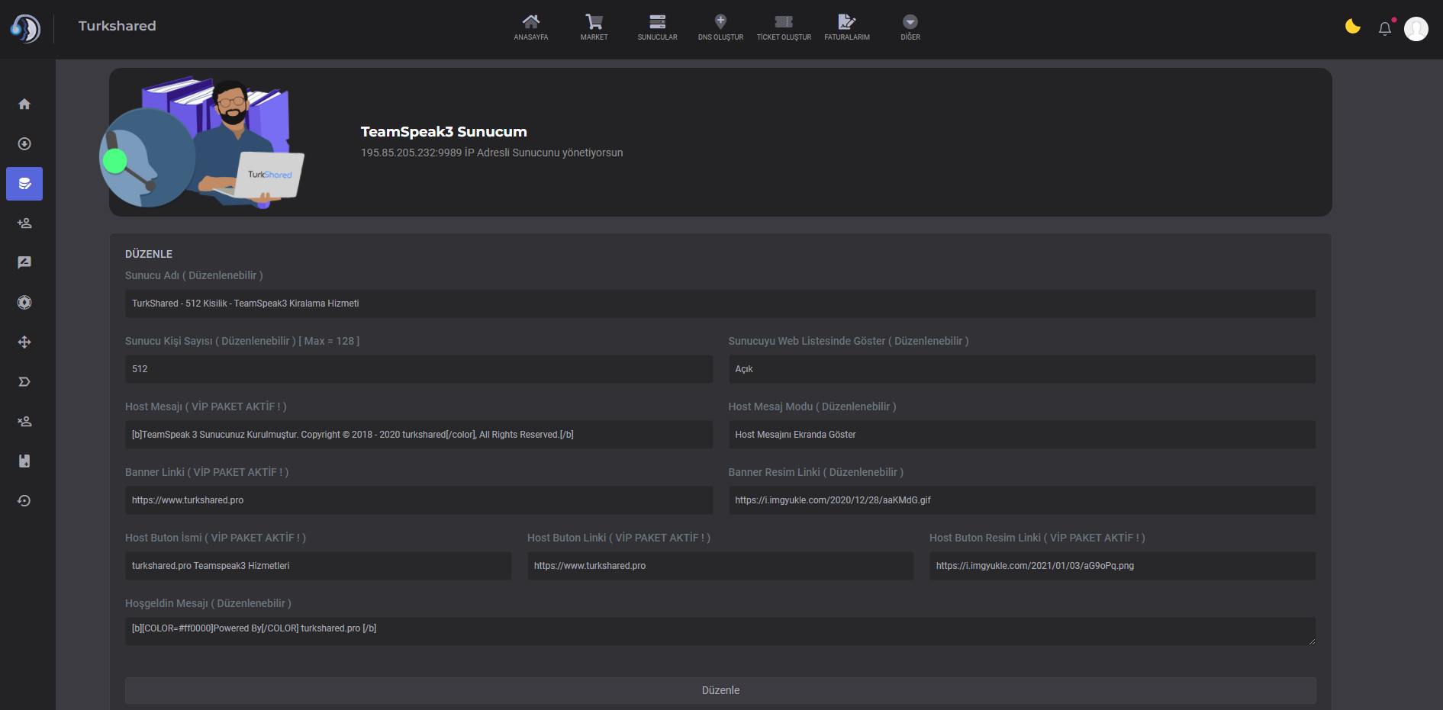This screenshot has height=710, width=1443.
Task: Open the Sunucuyu Web Listesinde Göster dropdown
Action: (x=1022, y=369)
